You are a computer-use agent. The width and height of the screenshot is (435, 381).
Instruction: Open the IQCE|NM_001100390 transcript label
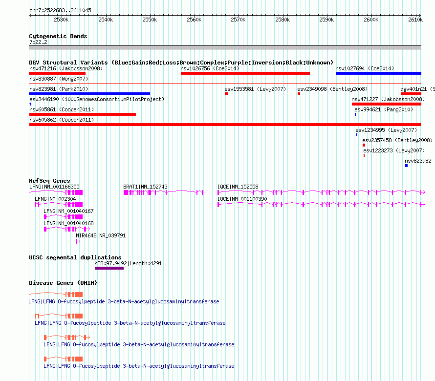[242, 199]
